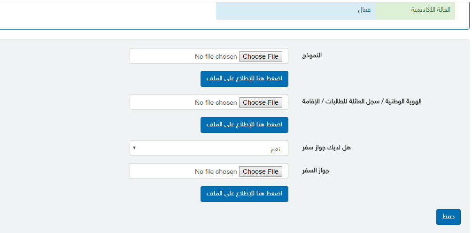The width and height of the screenshot is (472, 233).
Task: Click the جواز السفر field label
Action: (316, 171)
